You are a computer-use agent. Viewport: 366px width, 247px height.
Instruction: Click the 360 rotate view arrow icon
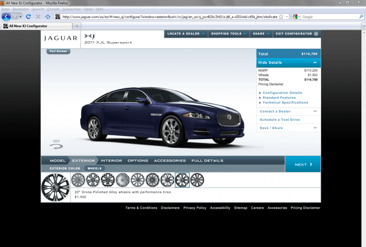point(56,147)
